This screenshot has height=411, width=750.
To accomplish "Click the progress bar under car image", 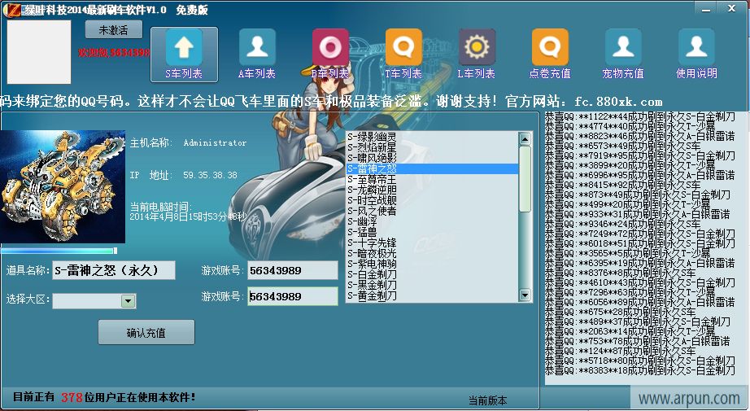I will (59, 251).
